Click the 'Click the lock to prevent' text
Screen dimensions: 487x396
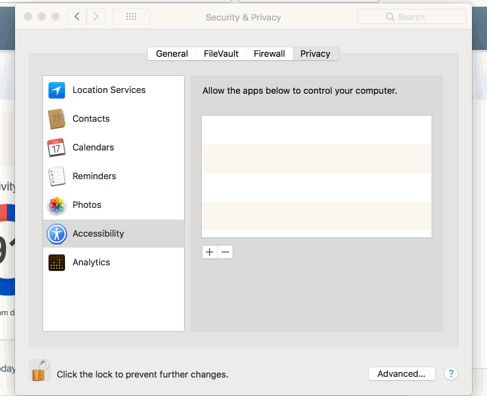(x=142, y=374)
